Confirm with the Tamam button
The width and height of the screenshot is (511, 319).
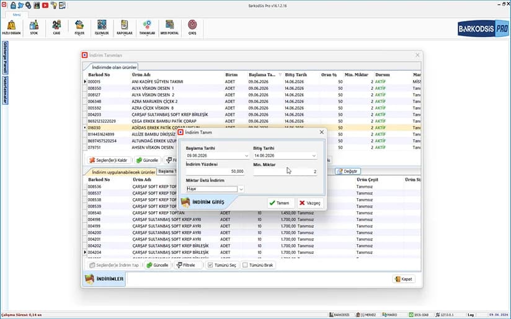pos(280,203)
